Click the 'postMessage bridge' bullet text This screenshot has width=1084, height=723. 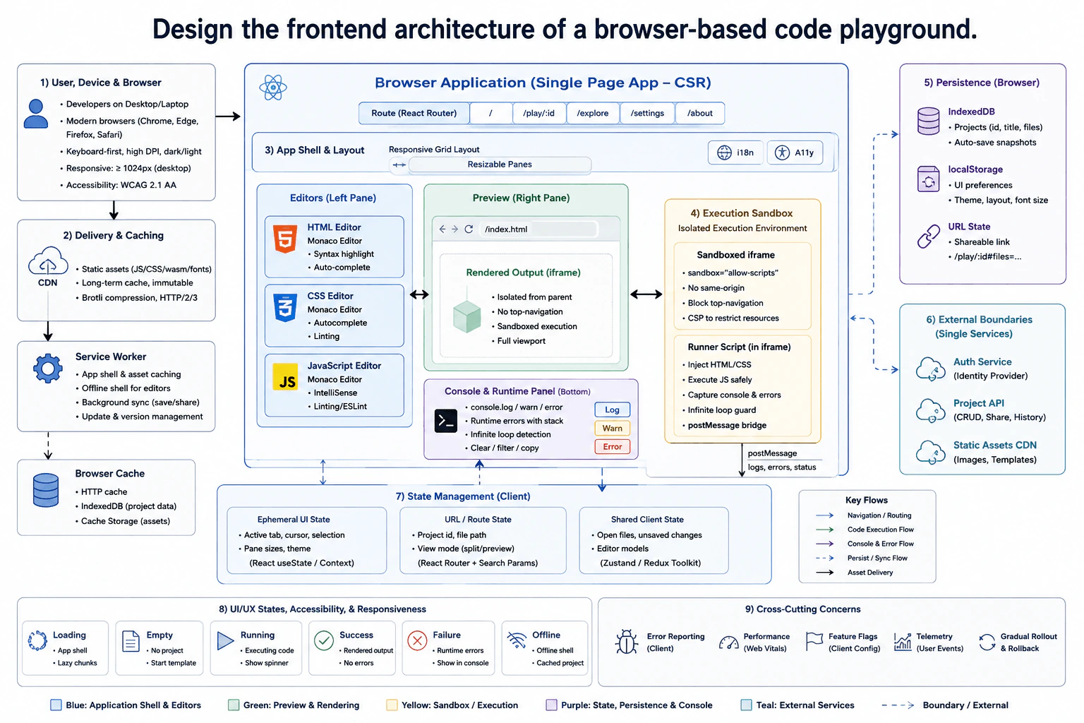point(727,425)
